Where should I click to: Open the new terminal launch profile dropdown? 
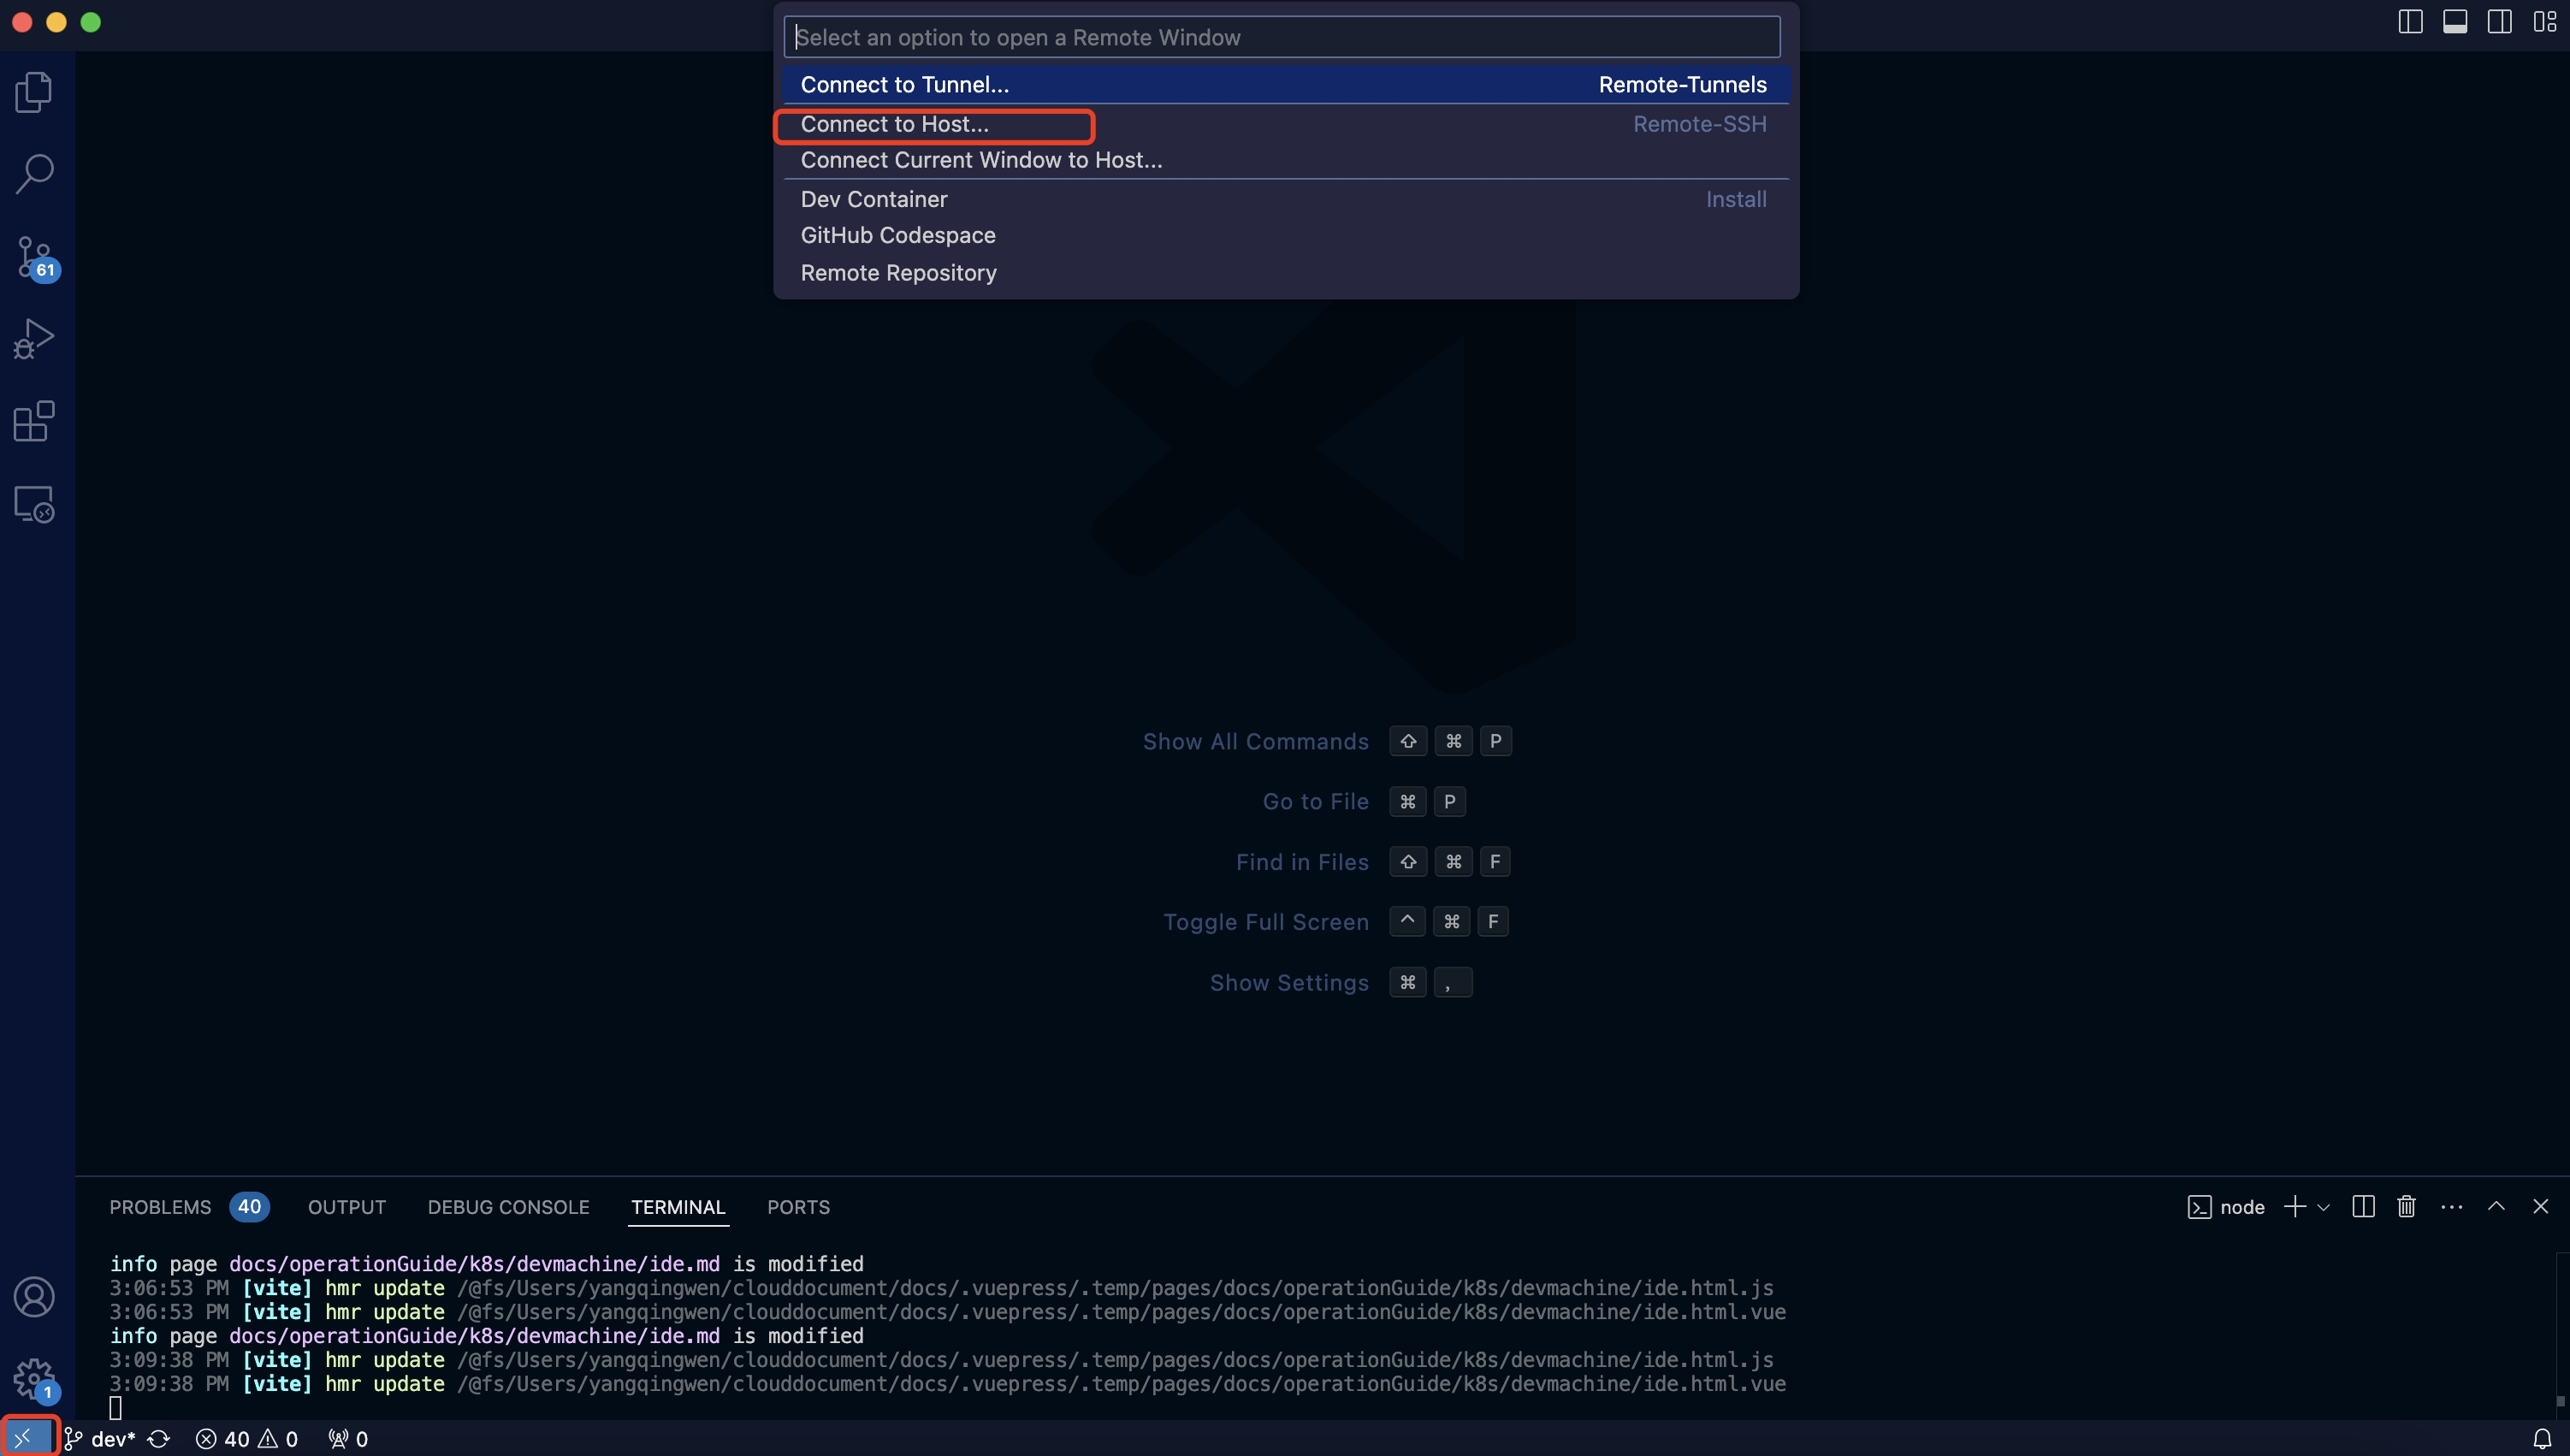coord(2324,1207)
